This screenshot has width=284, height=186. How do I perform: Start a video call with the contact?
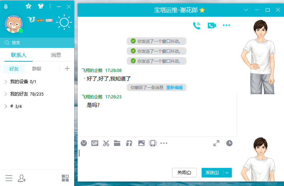[212, 25]
